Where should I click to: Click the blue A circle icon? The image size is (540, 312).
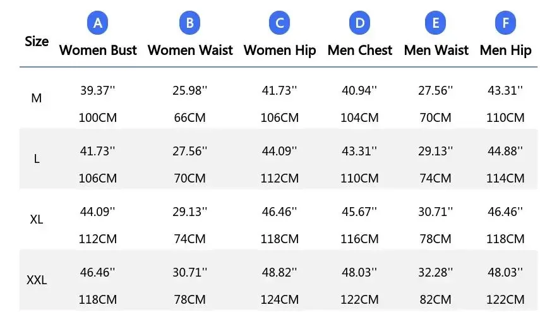click(x=98, y=24)
